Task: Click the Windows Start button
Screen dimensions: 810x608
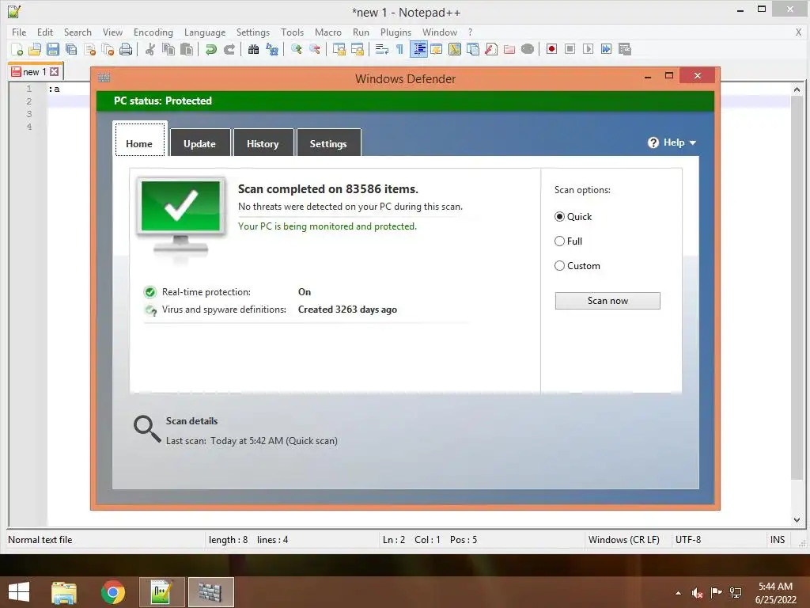Action: tap(19, 592)
